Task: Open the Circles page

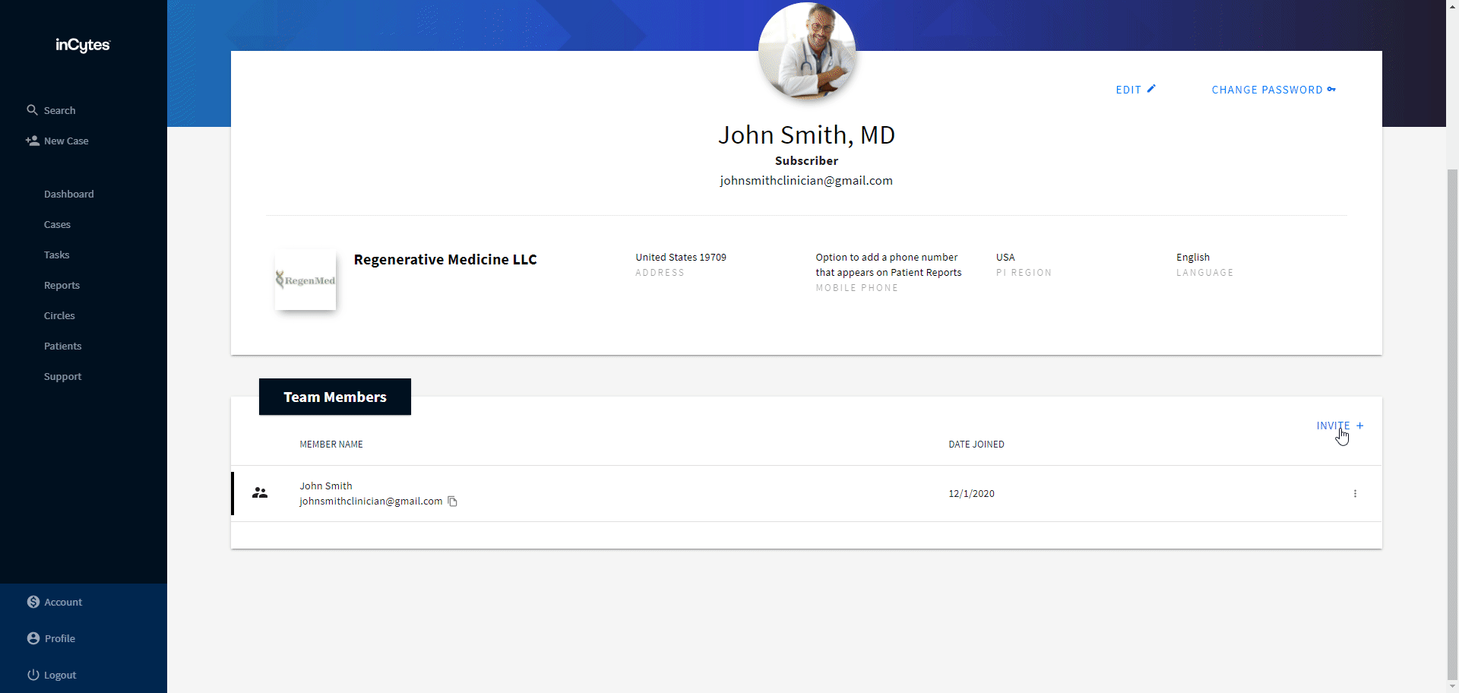Action: pos(59,315)
